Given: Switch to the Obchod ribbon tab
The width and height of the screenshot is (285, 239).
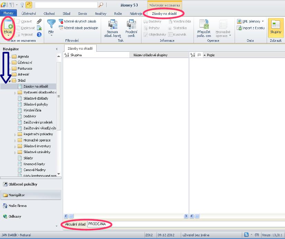Looking at the screenshot, I should pyautogui.click(x=49, y=13).
